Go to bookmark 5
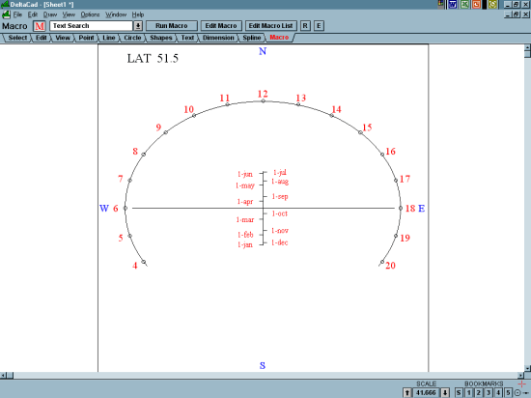This screenshot has width=531, height=398. click(508, 392)
